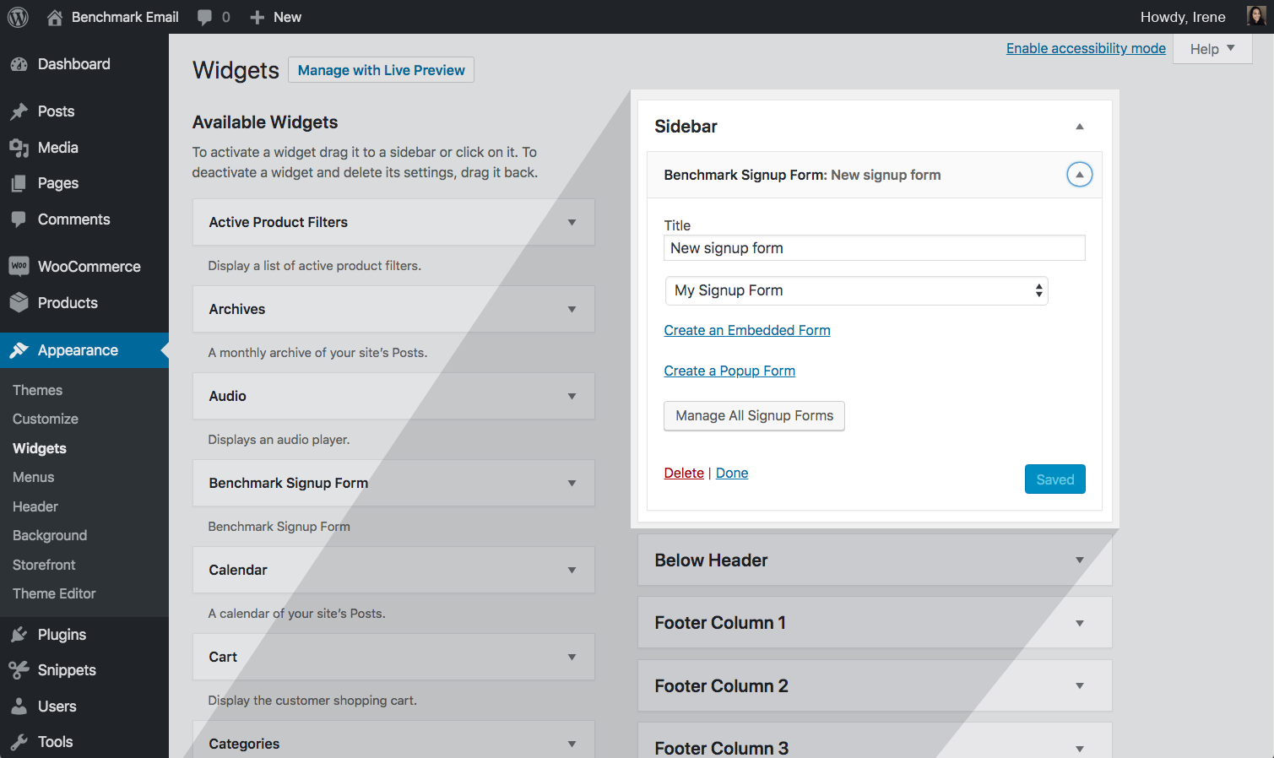Follow the Create a Popup Form link

tap(729, 371)
